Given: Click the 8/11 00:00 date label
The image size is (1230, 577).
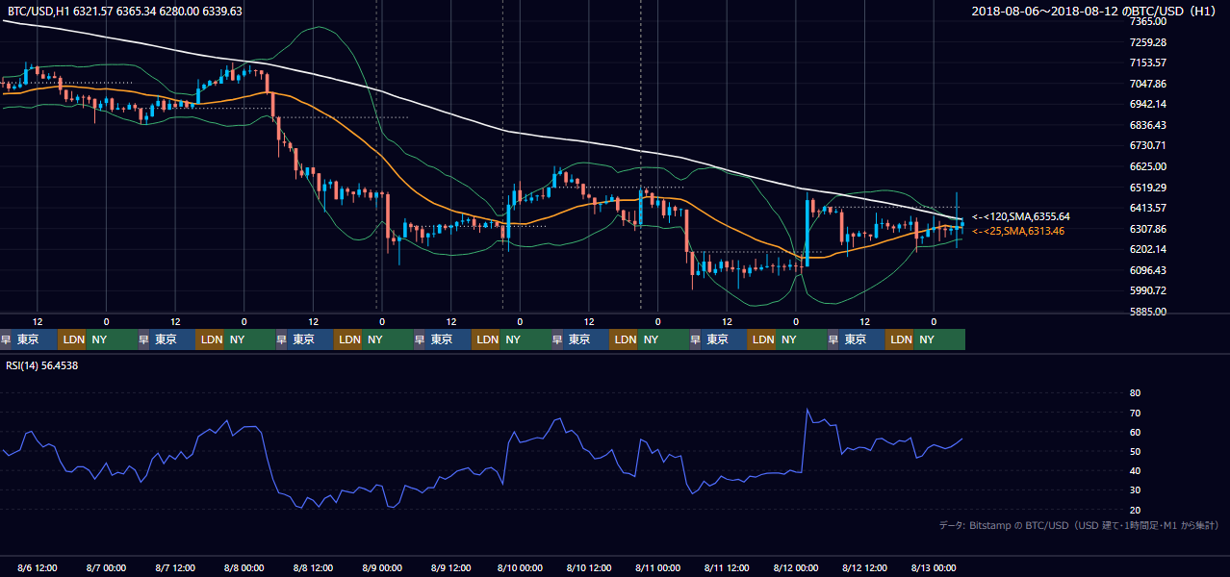Looking at the screenshot, I should [x=657, y=567].
